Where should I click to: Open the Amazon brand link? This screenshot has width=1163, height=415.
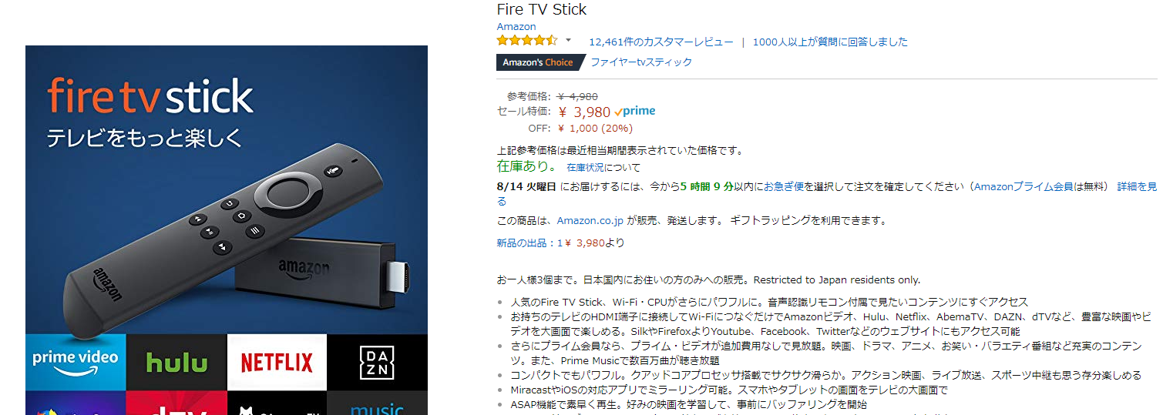pyautogui.click(x=516, y=27)
